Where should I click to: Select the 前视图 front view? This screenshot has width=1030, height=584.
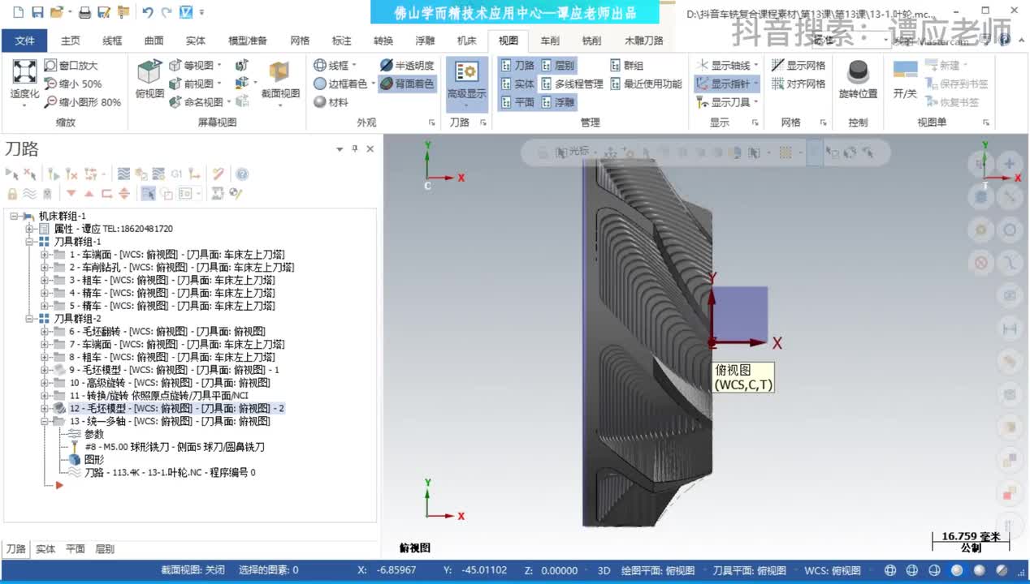coord(191,84)
